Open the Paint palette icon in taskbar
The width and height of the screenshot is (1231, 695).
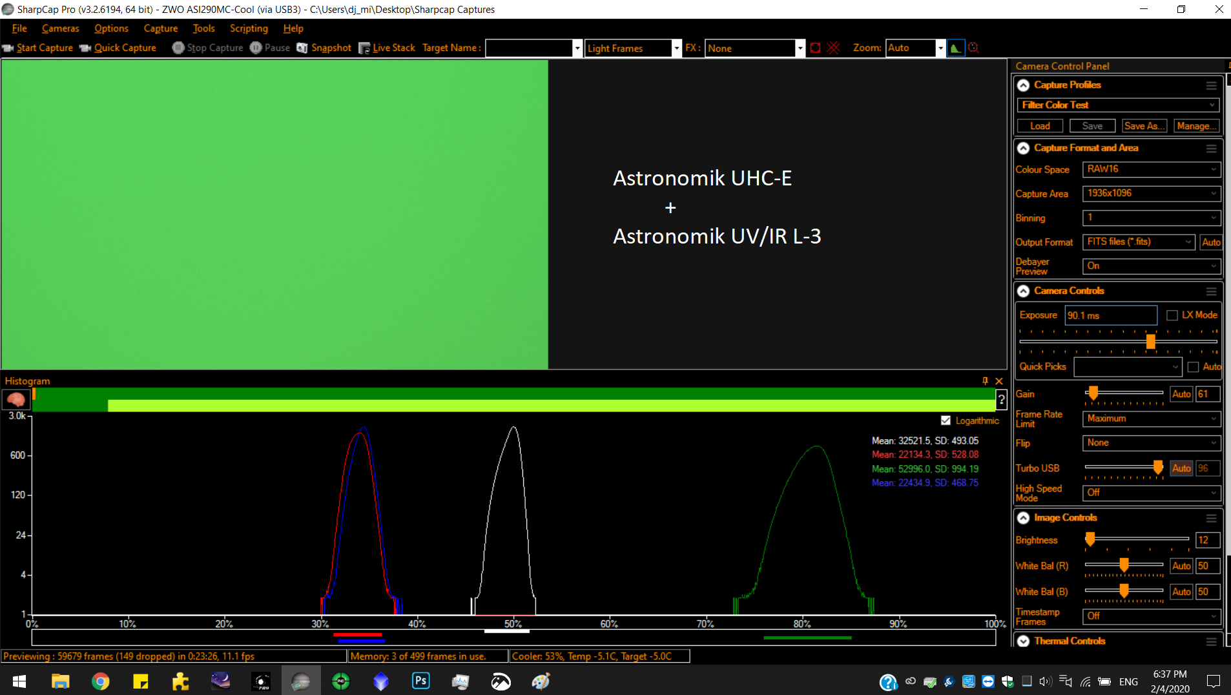(x=541, y=681)
